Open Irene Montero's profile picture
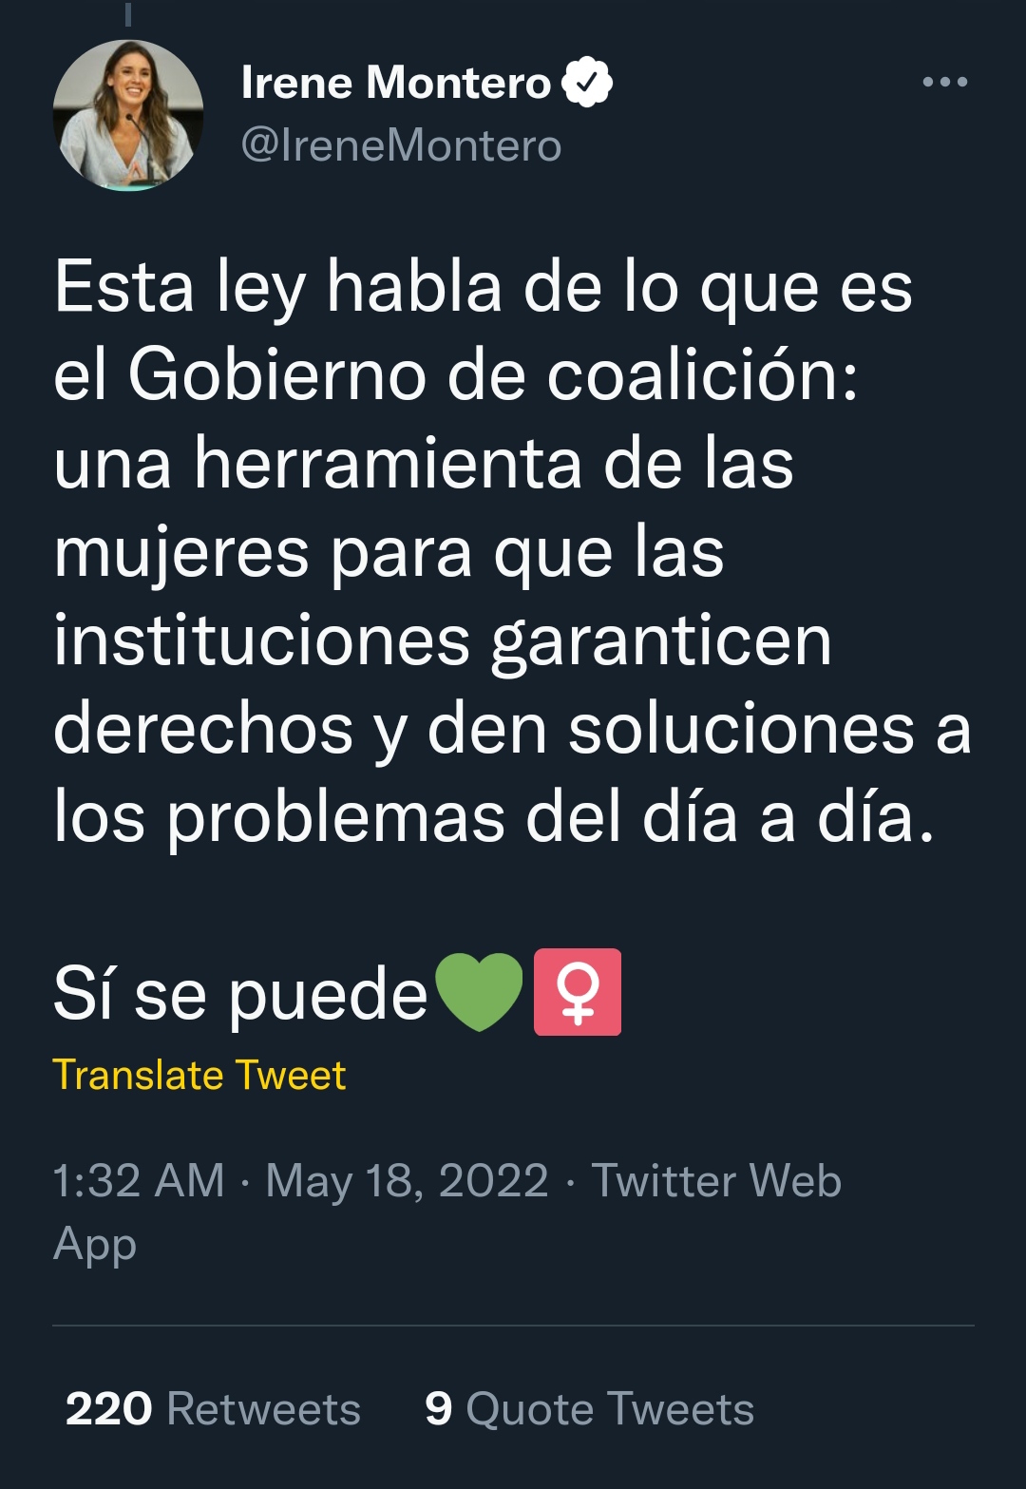The height and width of the screenshot is (1489, 1026). [128, 116]
